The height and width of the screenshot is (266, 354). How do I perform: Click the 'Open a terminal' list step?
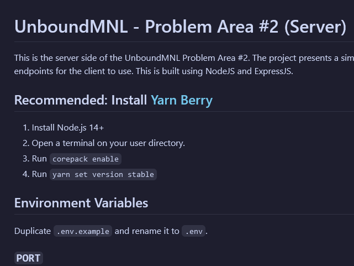click(x=108, y=143)
